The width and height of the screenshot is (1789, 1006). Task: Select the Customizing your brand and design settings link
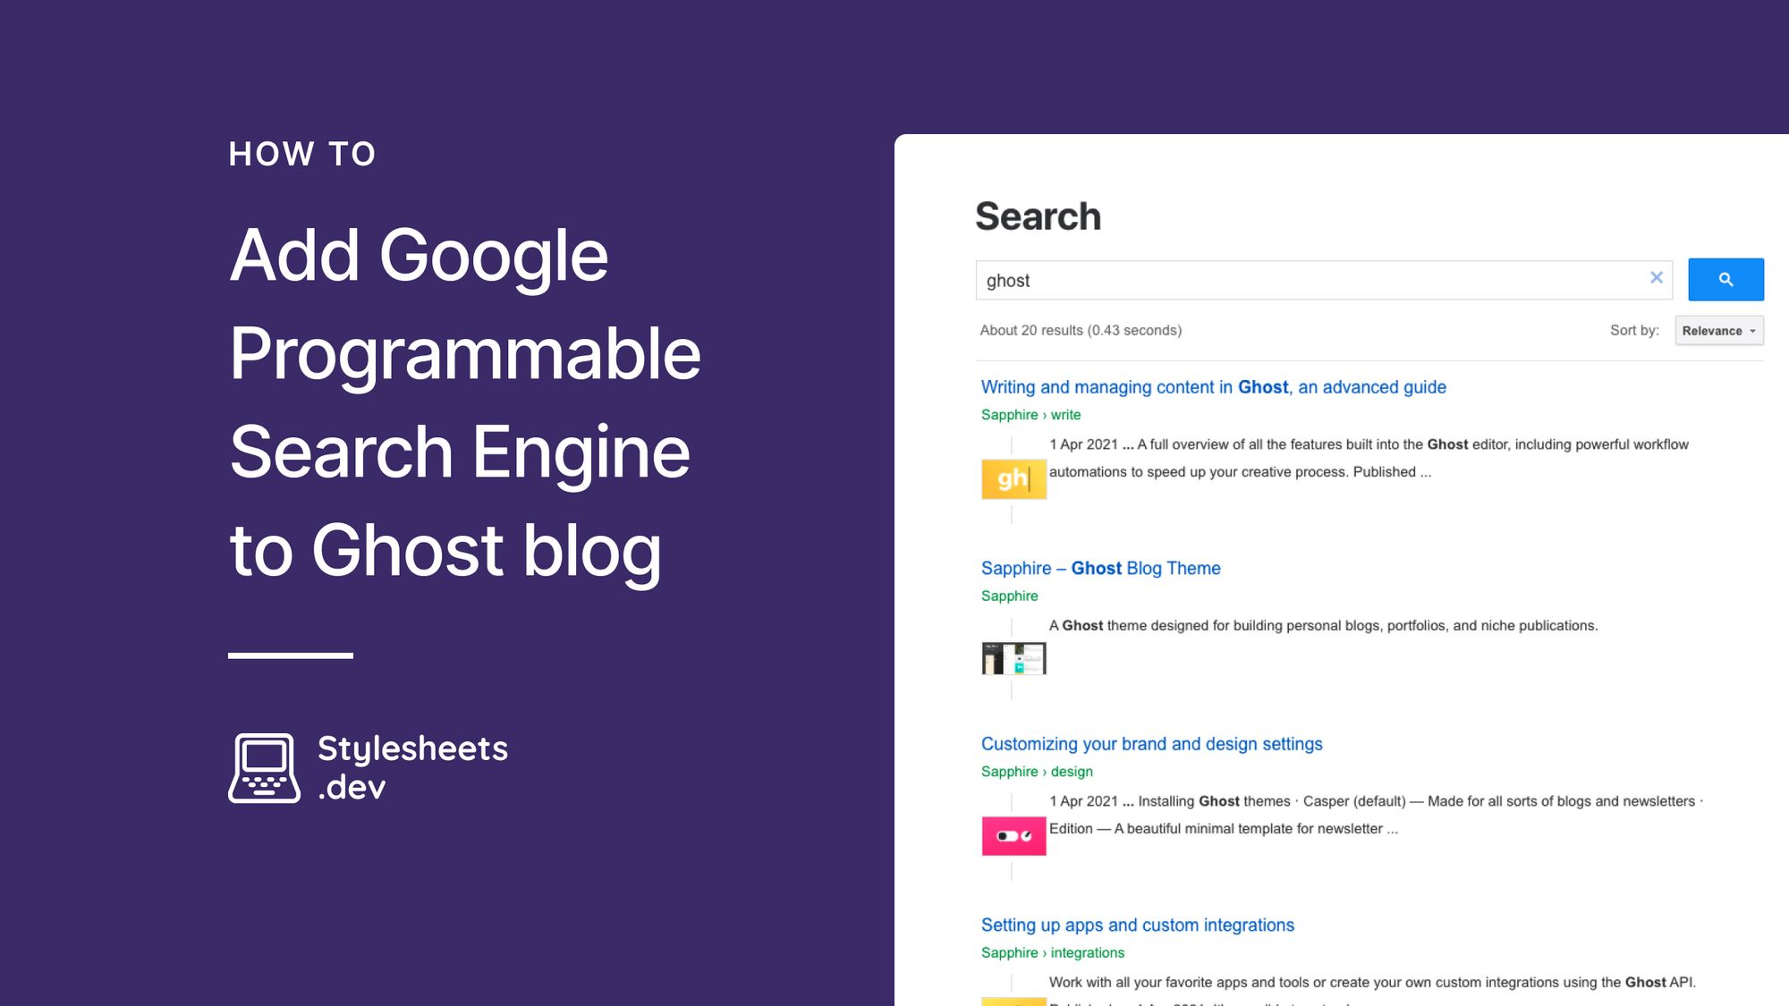(x=1152, y=743)
